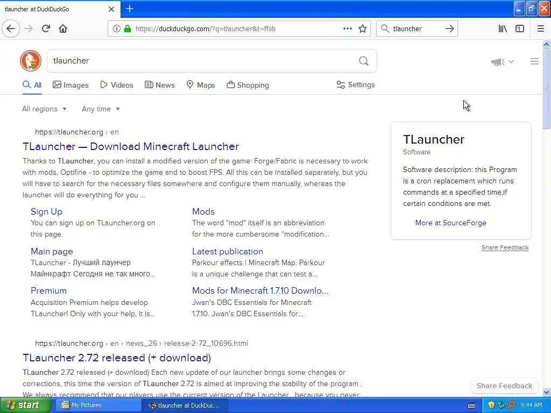Open TLauncher — Download Minecraft Launcher result
This screenshot has height=413, width=551.
point(131,146)
